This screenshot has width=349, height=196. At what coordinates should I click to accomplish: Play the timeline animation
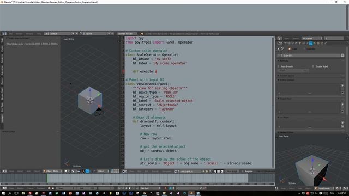(x=130, y=188)
